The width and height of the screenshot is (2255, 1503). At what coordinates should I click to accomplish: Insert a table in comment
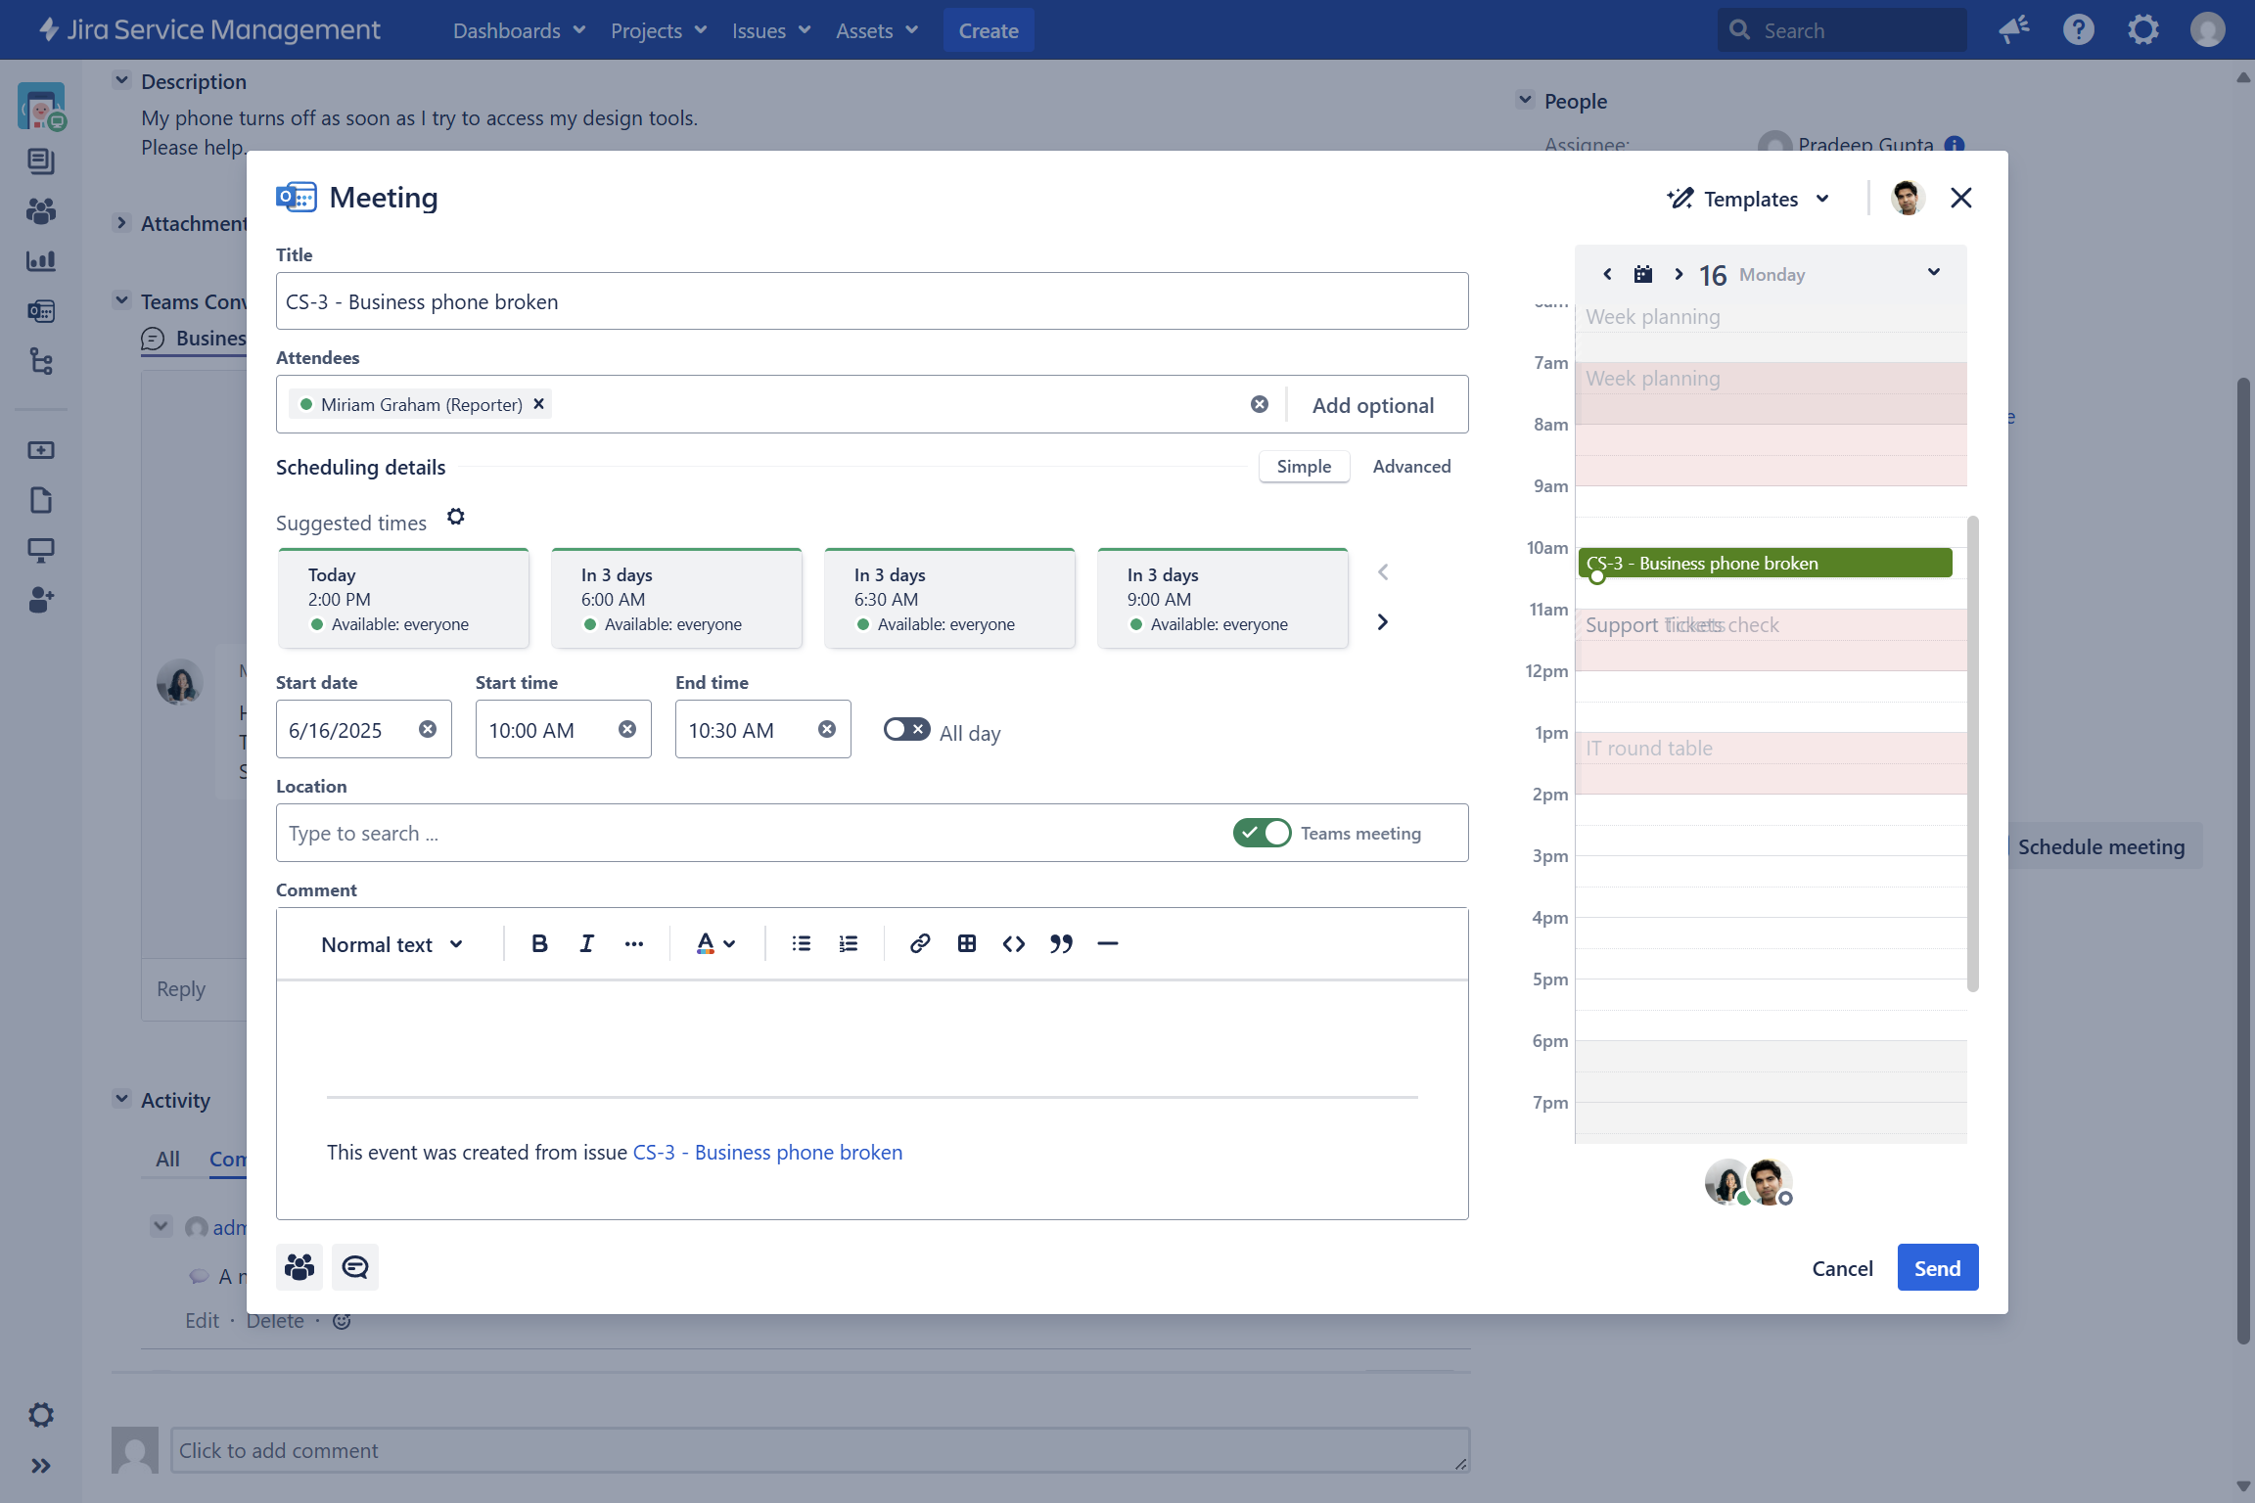point(967,943)
